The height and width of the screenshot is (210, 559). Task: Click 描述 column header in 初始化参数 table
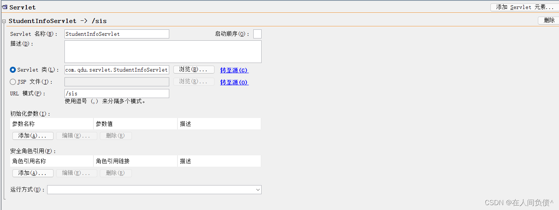pyautogui.click(x=219, y=124)
